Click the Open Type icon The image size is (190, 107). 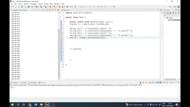(67, 7)
